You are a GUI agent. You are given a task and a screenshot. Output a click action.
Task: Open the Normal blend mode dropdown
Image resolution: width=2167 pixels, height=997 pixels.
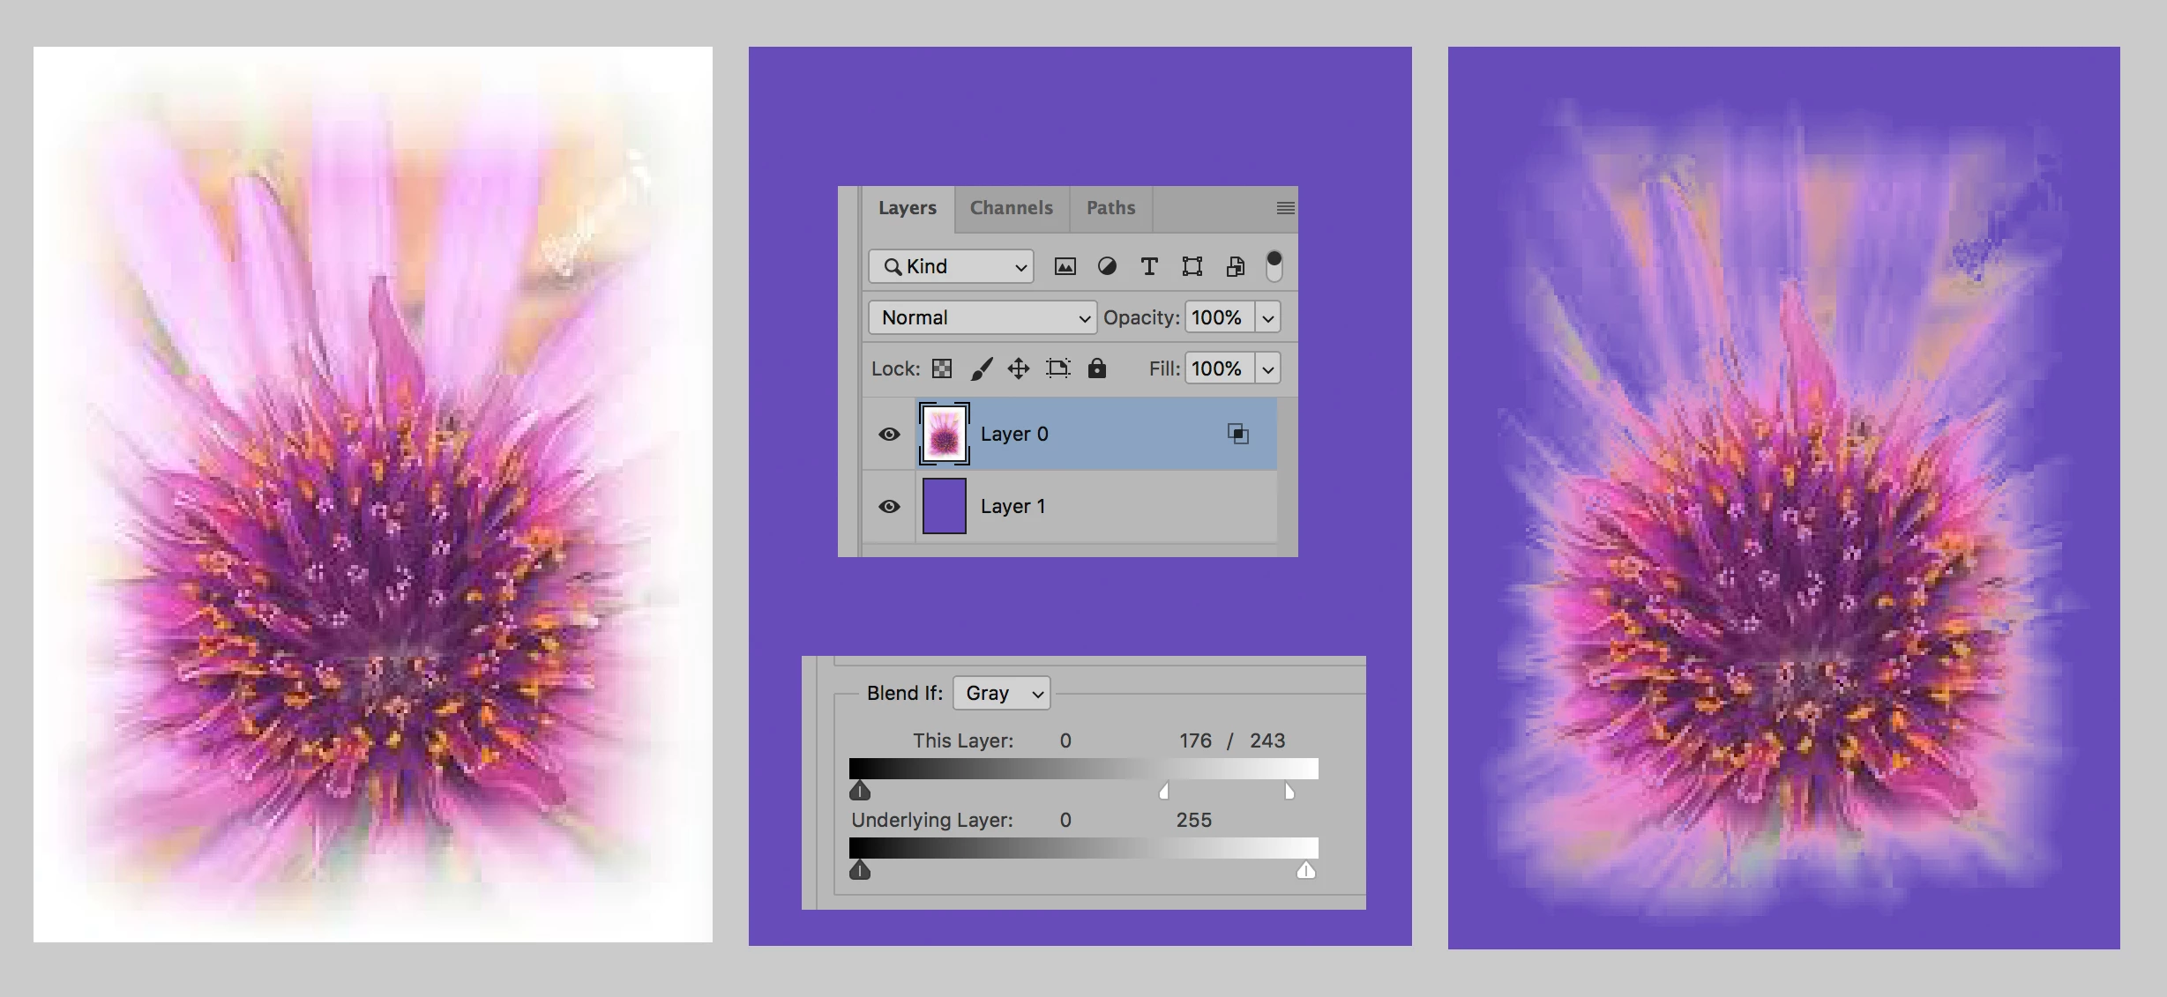[x=983, y=317]
